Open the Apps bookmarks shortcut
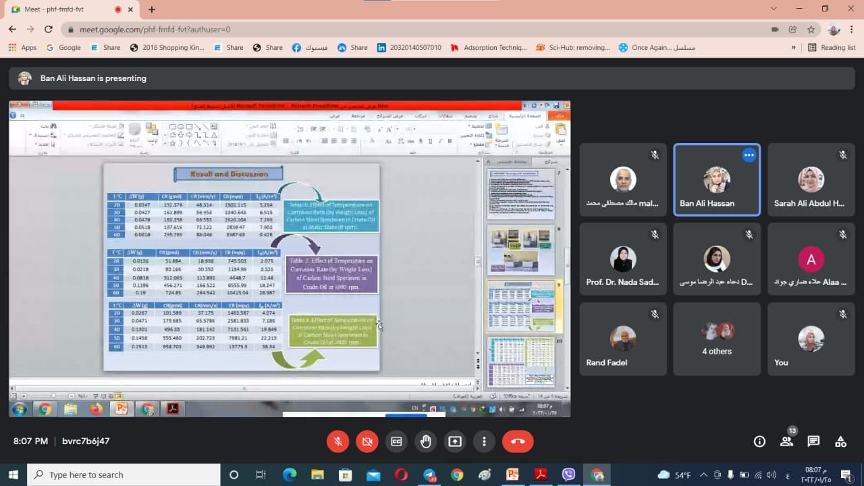The width and height of the screenshot is (864, 486). (22, 47)
